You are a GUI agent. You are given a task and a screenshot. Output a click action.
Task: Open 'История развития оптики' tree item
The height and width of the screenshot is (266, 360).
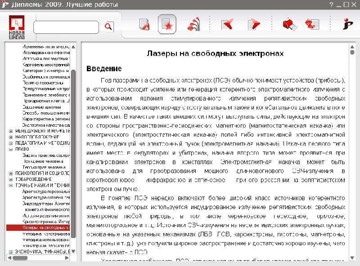click(46, 216)
